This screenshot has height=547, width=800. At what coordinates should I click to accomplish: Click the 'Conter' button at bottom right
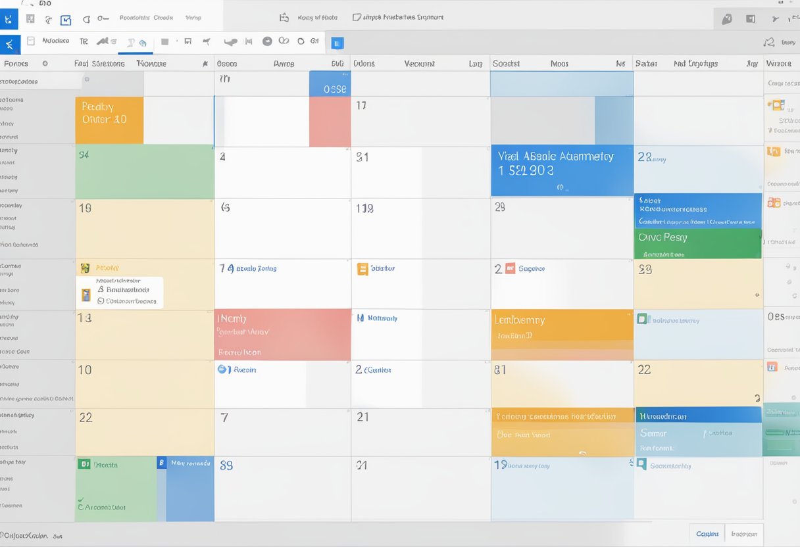tap(707, 534)
